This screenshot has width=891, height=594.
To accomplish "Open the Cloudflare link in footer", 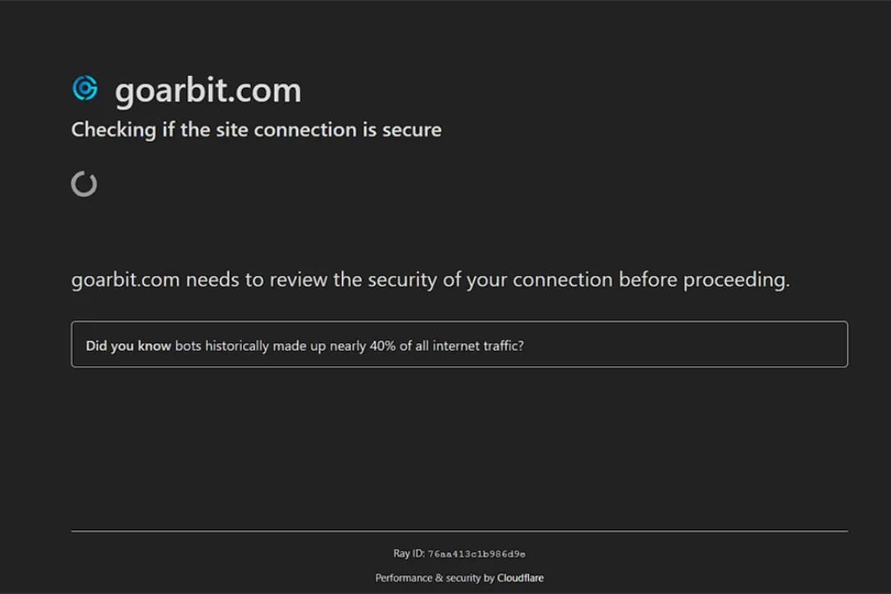I will (520, 578).
